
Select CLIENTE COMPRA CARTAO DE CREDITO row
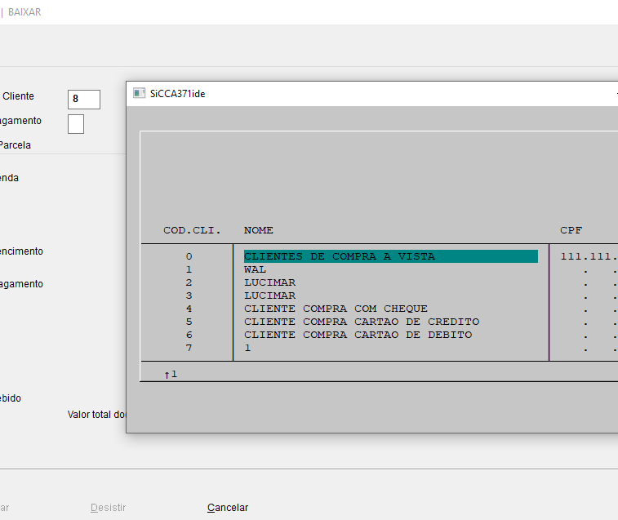pyautogui.click(x=362, y=322)
